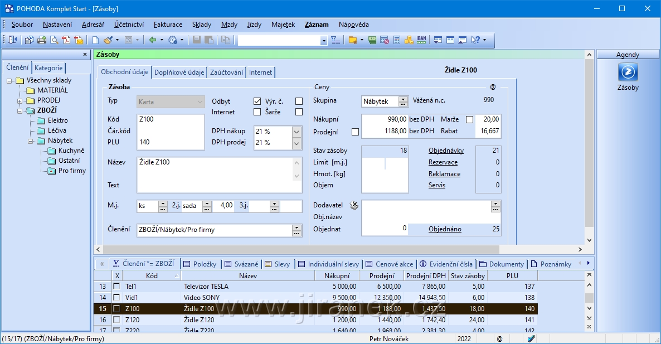Open the DPH nákup dropdown

click(297, 132)
